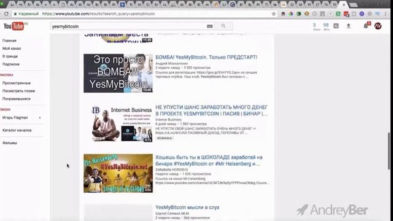This screenshot has width=393, height=221.
Task: Open the dark hat extension icon
Action: point(283,14)
